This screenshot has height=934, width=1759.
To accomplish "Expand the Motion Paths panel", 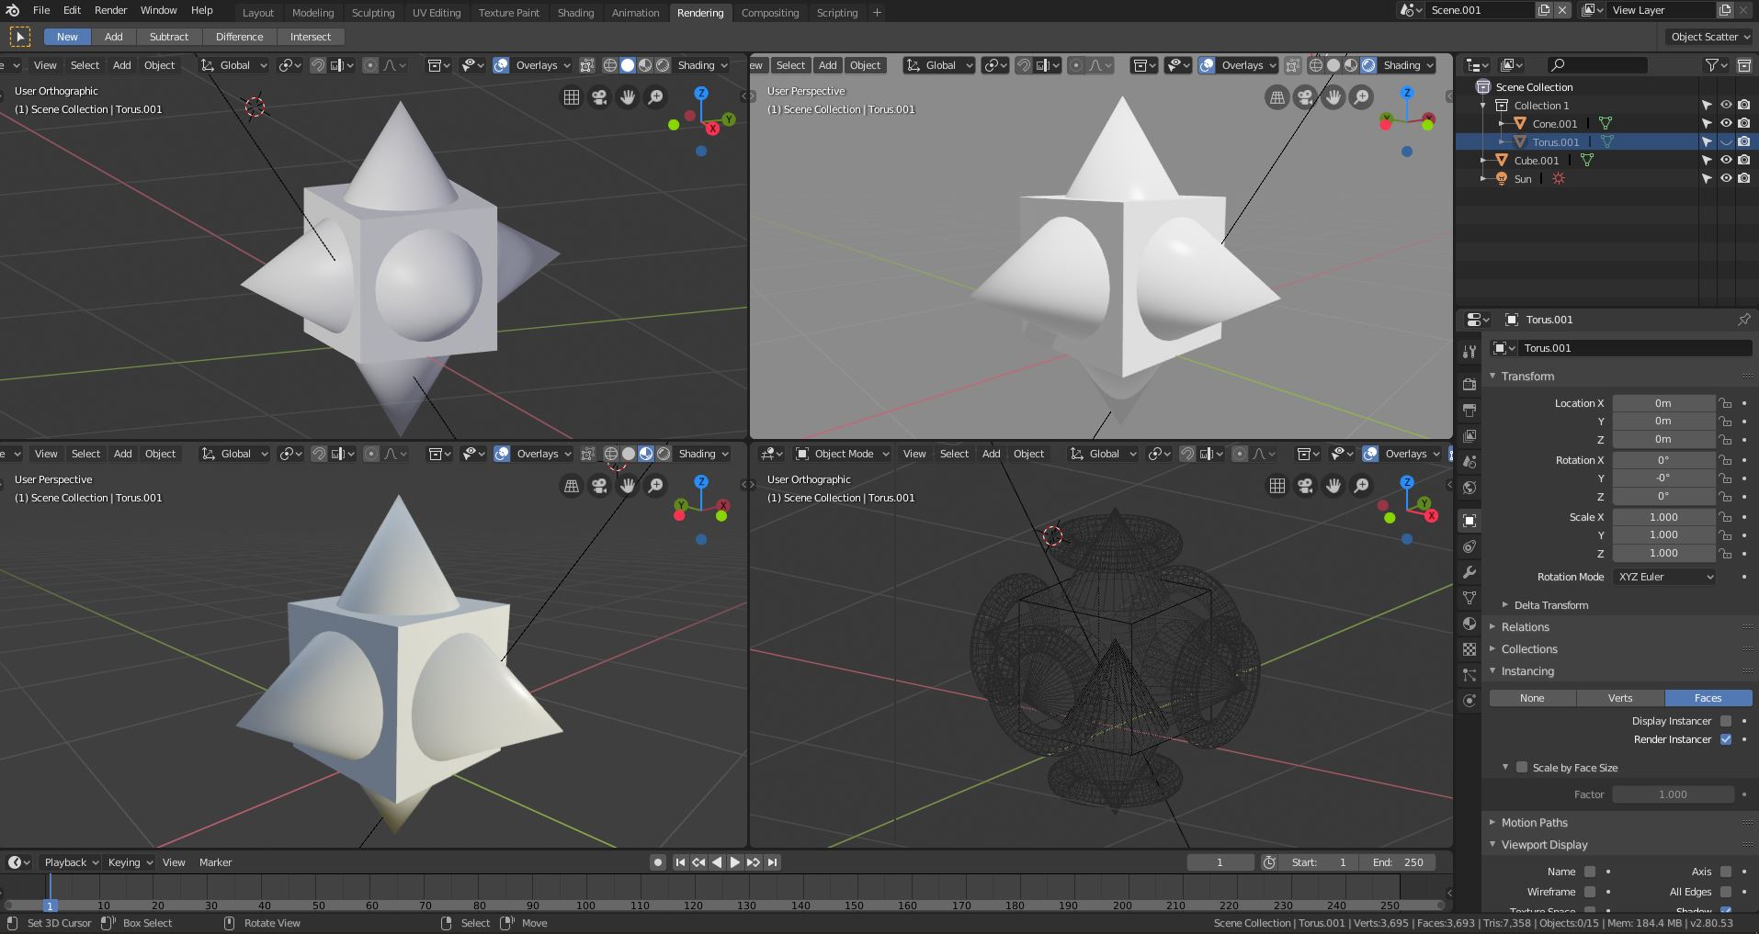I will pyautogui.click(x=1534, y=823).
